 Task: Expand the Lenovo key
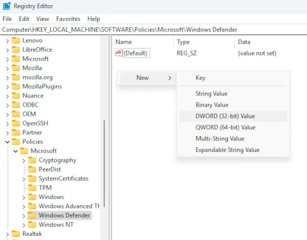tap(7, 41)
